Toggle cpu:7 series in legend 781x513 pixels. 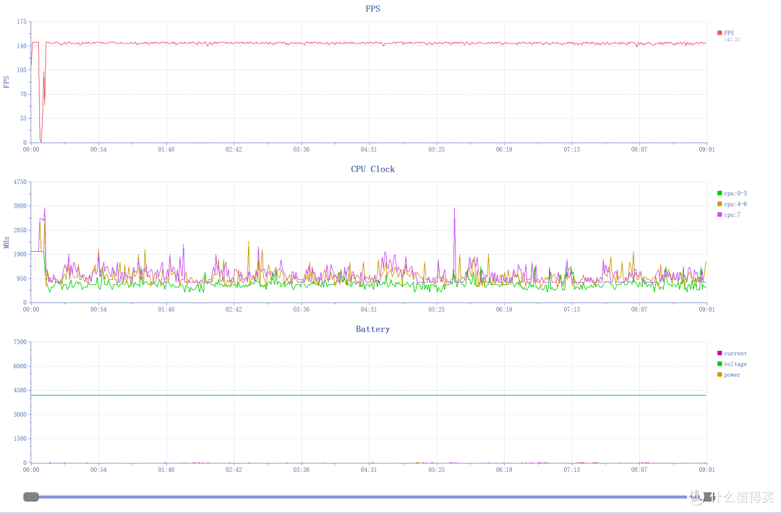(729, 215)
